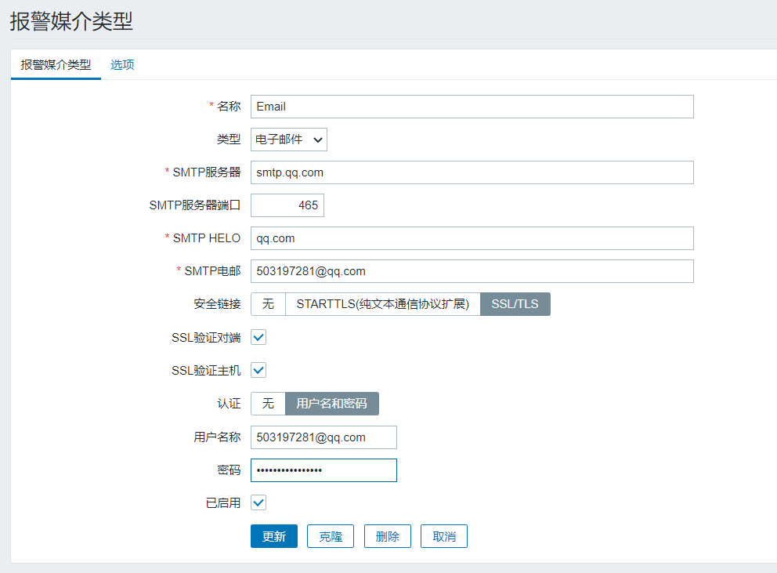
Task: Click the 取消 button
Action: [x=444, y=536]
